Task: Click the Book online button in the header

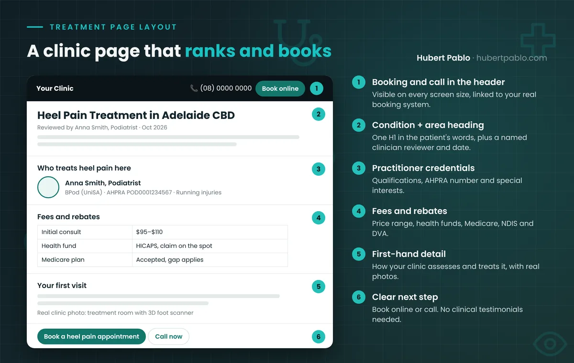Action: tap(280, 88)
